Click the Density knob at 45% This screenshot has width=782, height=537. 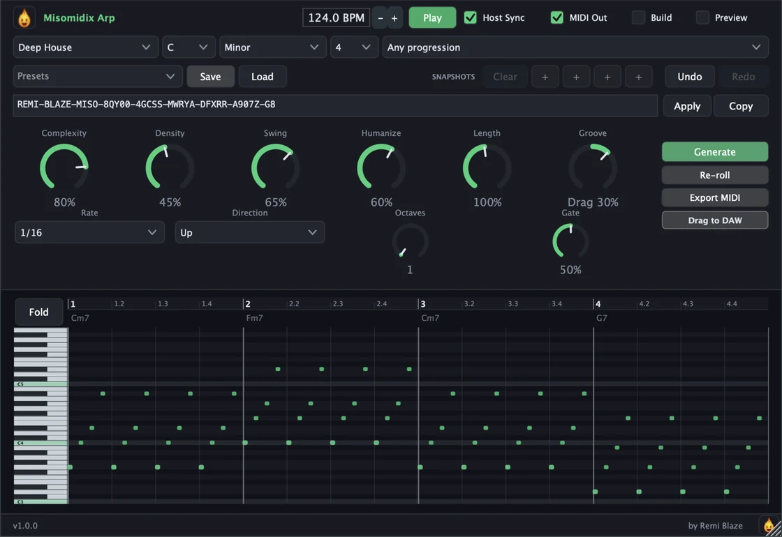(x=170, y=168)
